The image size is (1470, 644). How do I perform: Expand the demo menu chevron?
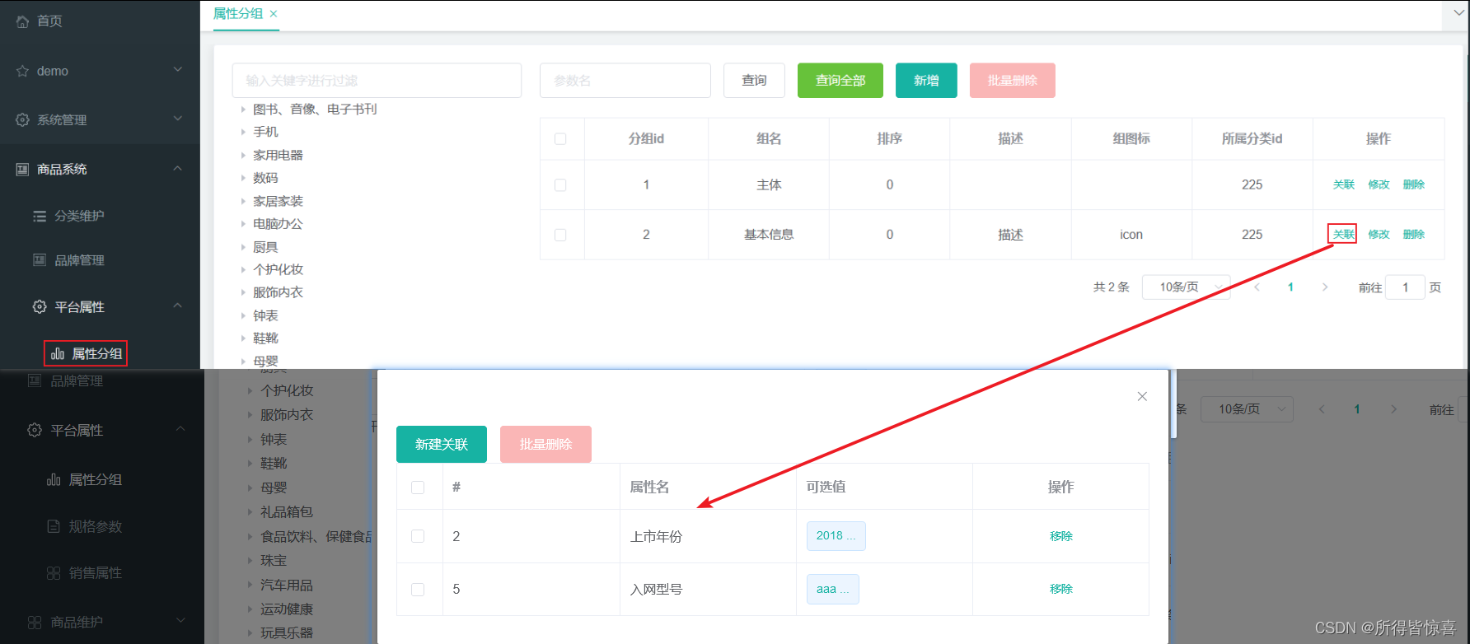click(x=178, y=71)
